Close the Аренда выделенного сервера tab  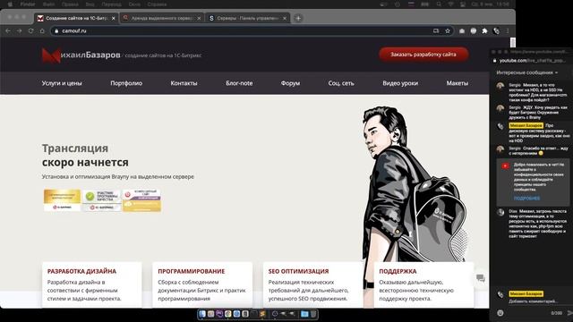coord(199,18)
